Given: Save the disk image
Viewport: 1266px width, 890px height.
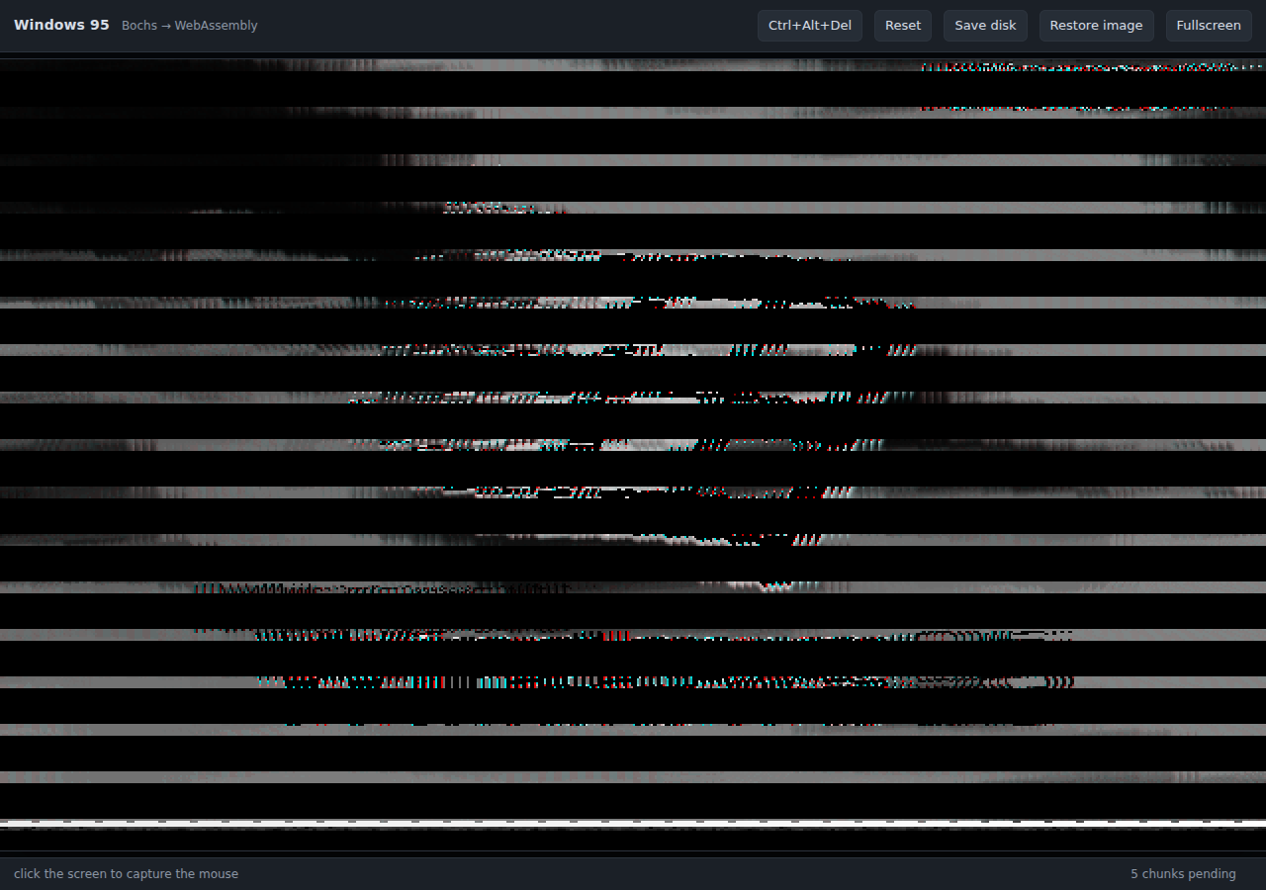Looking at the screenshot, I should point(985,26).
